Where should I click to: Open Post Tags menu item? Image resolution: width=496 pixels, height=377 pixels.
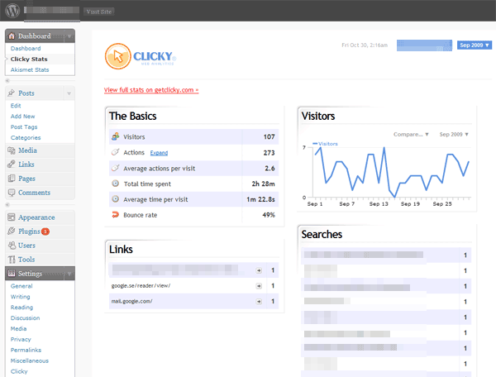click(x=24, y=127)
